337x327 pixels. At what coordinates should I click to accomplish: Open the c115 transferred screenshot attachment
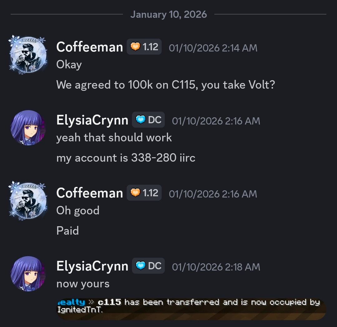(x=191, y=309)
